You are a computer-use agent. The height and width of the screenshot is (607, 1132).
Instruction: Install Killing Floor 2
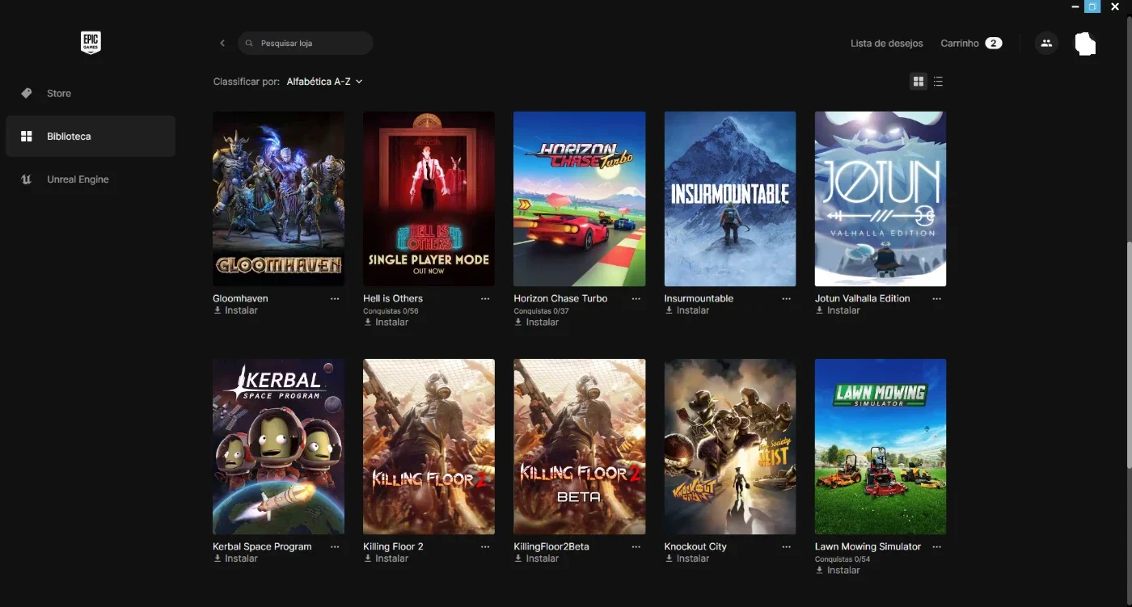click(x=386, y=559)
